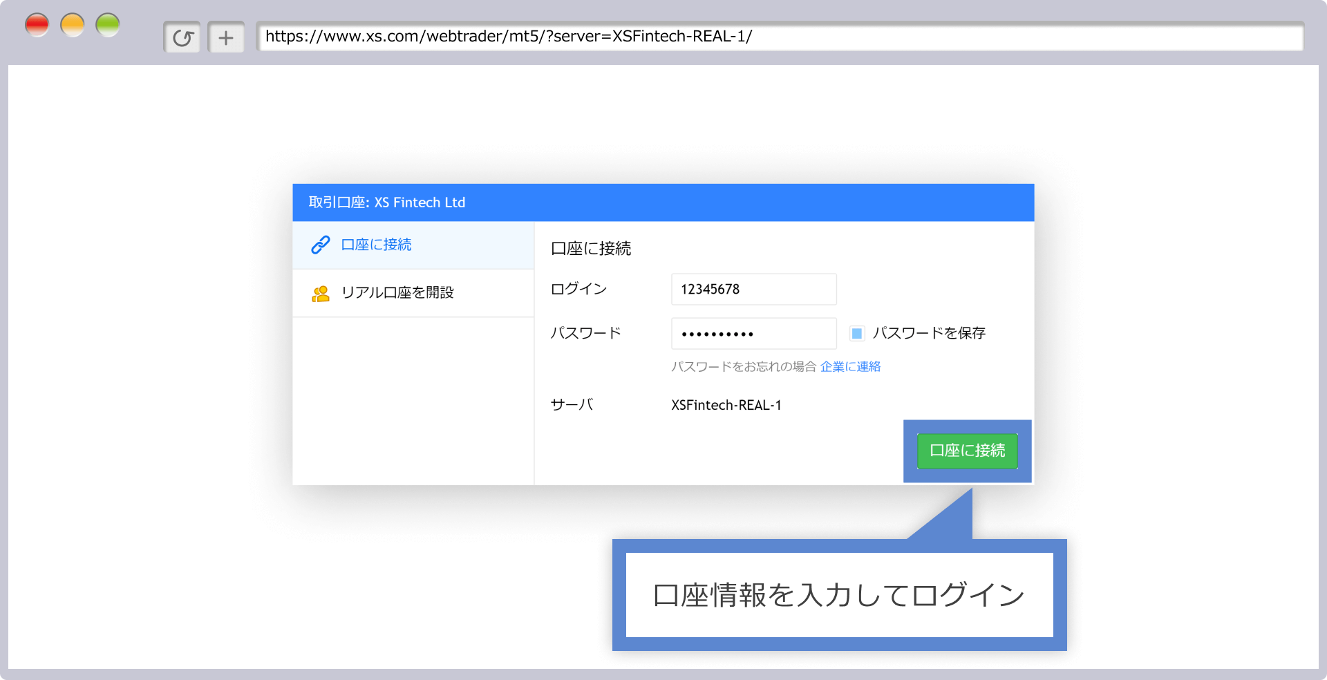Click the green maximize window button
Image resolution: width=1327 pixels, height=680 pixels.
108,25
